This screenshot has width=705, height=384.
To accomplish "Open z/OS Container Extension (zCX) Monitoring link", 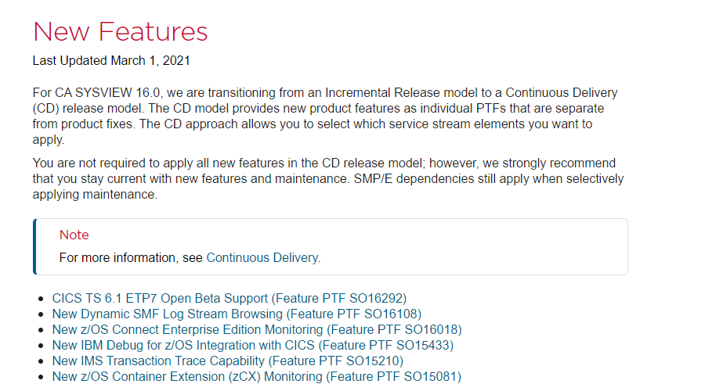I will click(x=257, y=376).
